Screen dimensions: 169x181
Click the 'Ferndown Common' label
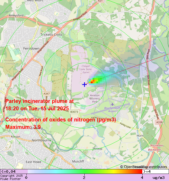pos(10,62)
